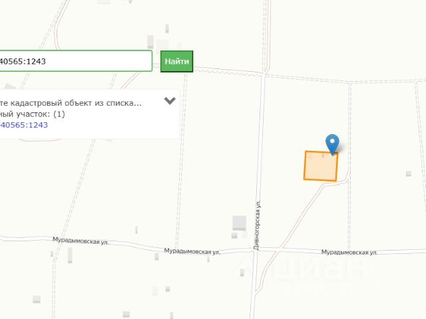Select gray building above the search field

click(150, 43)
